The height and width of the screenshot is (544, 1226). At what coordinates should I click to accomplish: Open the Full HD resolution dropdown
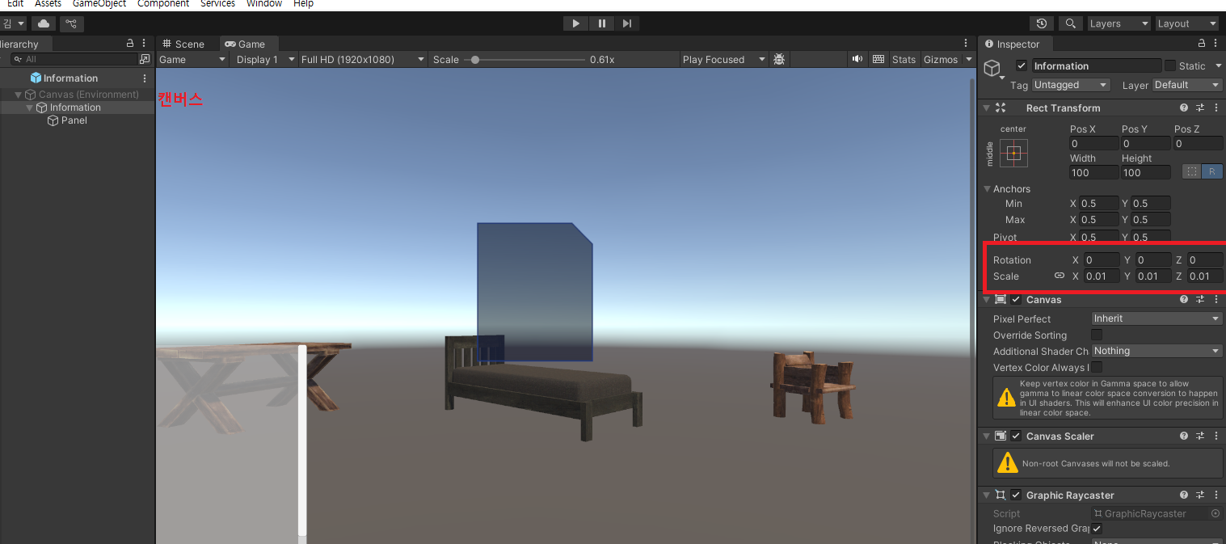[x=363, y=59]
